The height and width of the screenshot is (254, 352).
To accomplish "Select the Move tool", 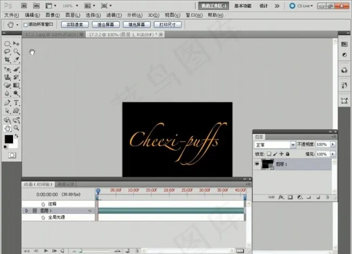I will pyautogui.click(x=16, y=43).
